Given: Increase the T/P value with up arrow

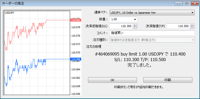Looking at the screenshot, I should click(x=192, y=25).
